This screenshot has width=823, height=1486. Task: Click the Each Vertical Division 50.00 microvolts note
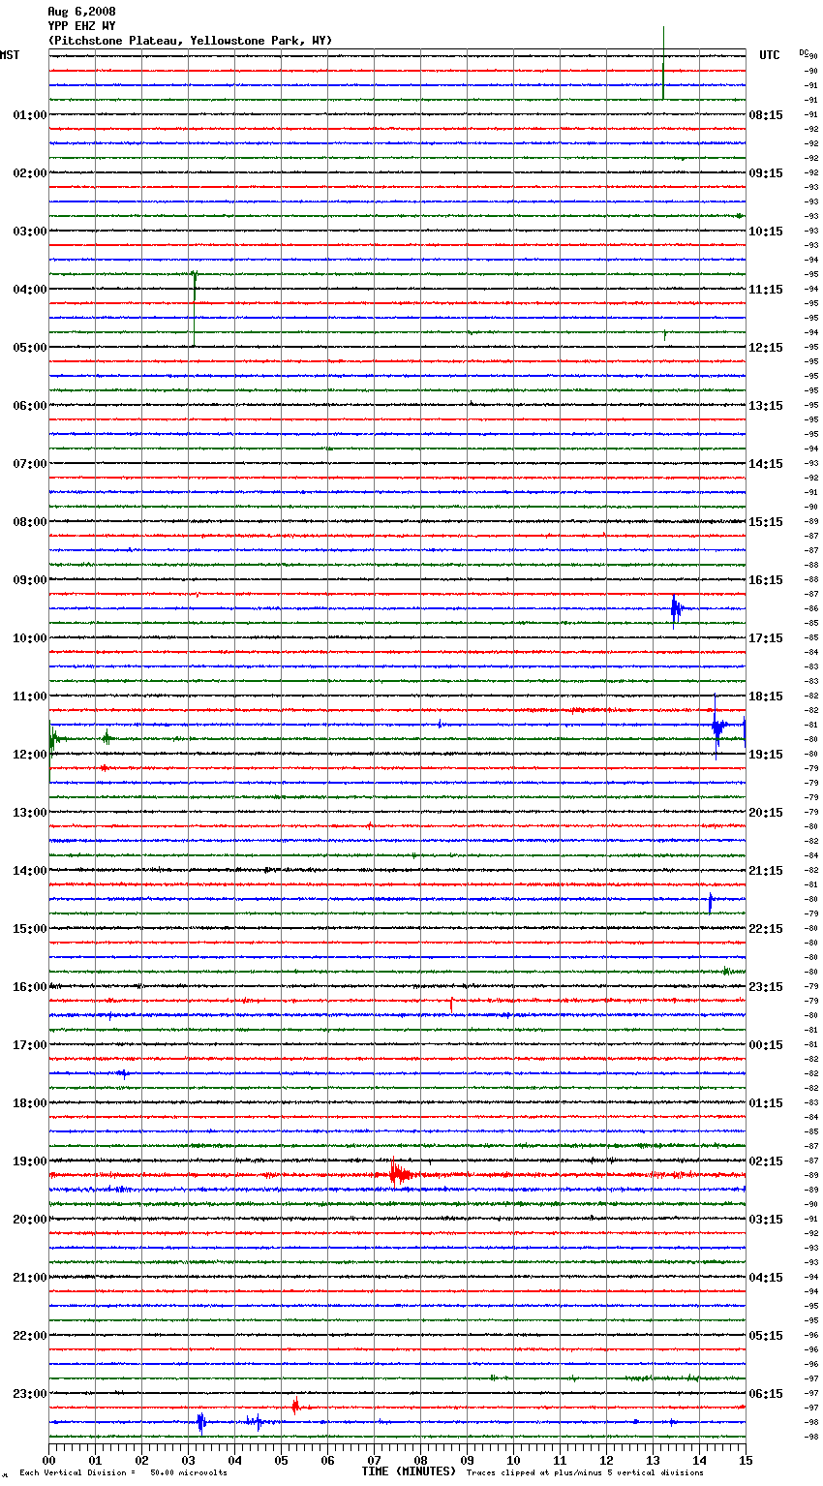tap(123, 1472)
